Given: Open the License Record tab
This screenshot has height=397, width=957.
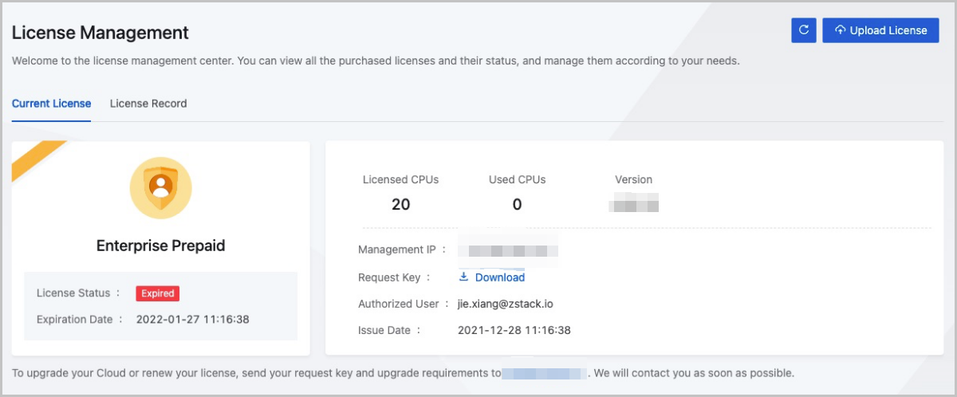Looking at the screenshot, I should (x=148, y=104).
